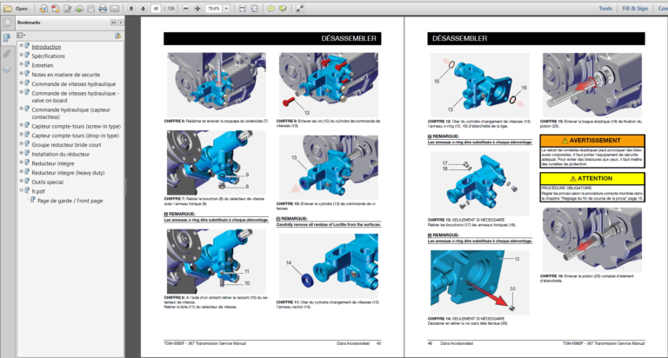Select the fr.pdf bookmark
The height and width of the screenshot is (358, 668).
38,191
